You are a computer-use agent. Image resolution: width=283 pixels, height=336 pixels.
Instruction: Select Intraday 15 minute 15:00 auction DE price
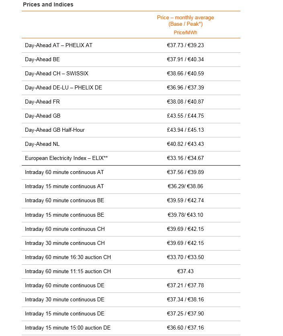185,328
